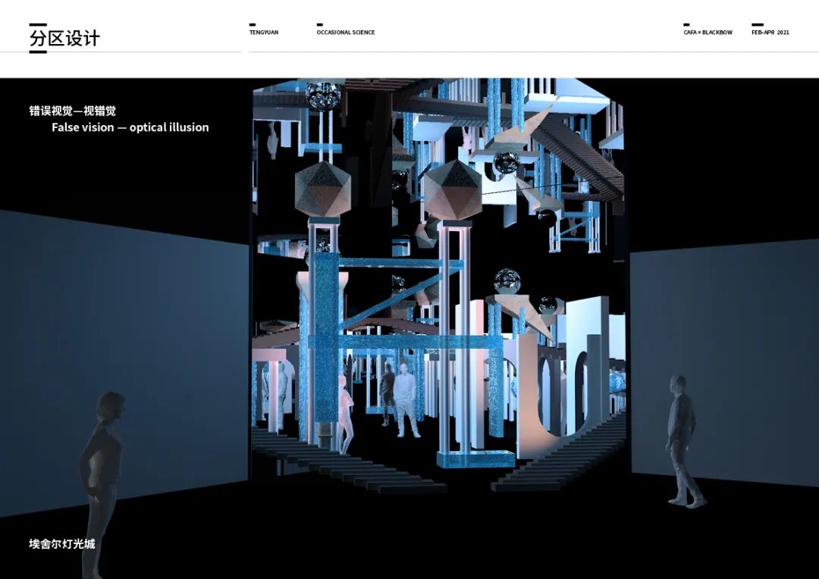
Task: Select the "CAFA × BLACKBOW" label
Action: coord(708,33)
